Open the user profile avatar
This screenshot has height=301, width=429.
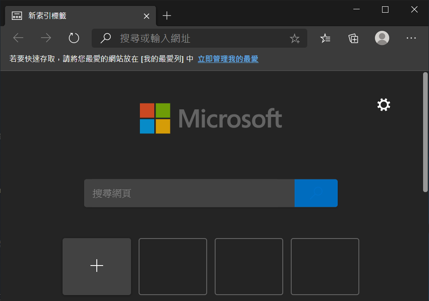382,38
